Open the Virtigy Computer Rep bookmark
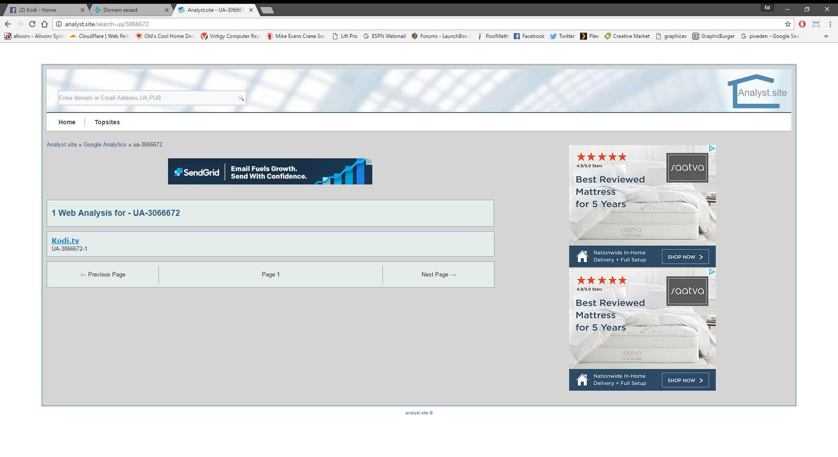The height and width of the screenshot is (457, 838). [230, 36]
